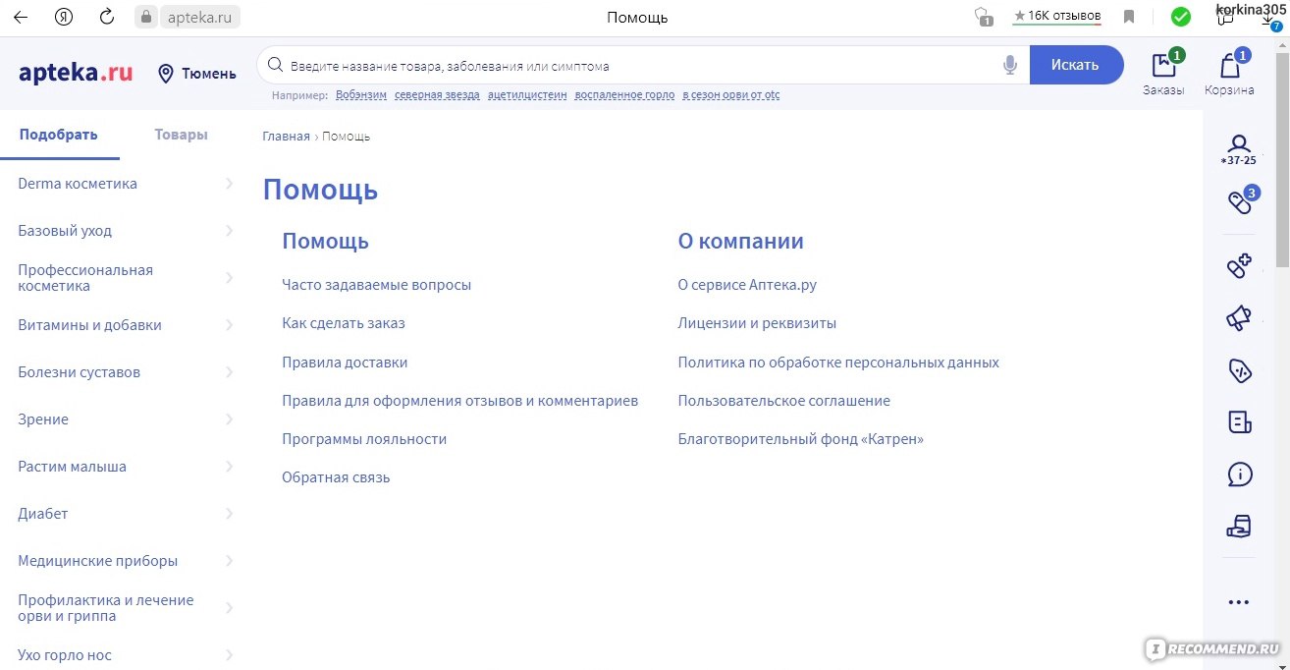Open browser downloads icon with 7 badge
1290x670 pixels.
[x=1270, y=20]
